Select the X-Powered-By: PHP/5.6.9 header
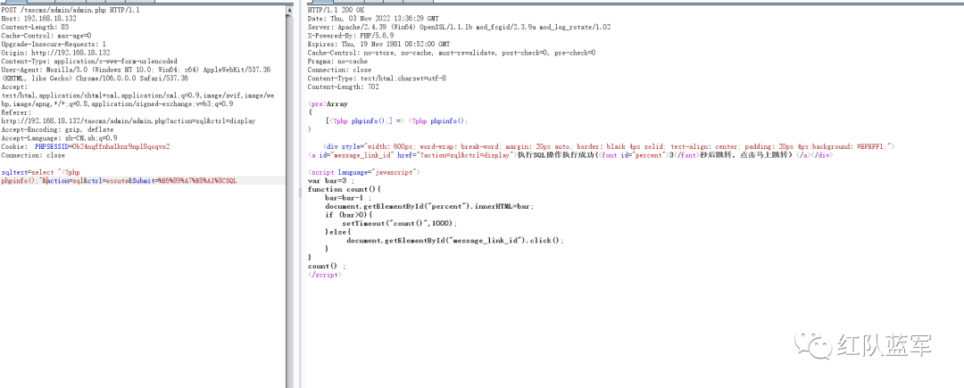Screen dimensions: 964x388 pyautogui.click(x=351, y=36)
